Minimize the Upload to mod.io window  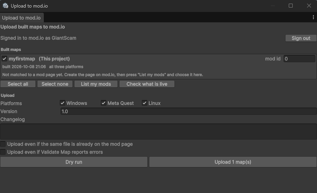[x=273, y=6]
